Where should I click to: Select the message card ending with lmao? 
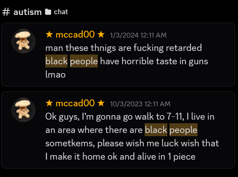tap(118, 55)
